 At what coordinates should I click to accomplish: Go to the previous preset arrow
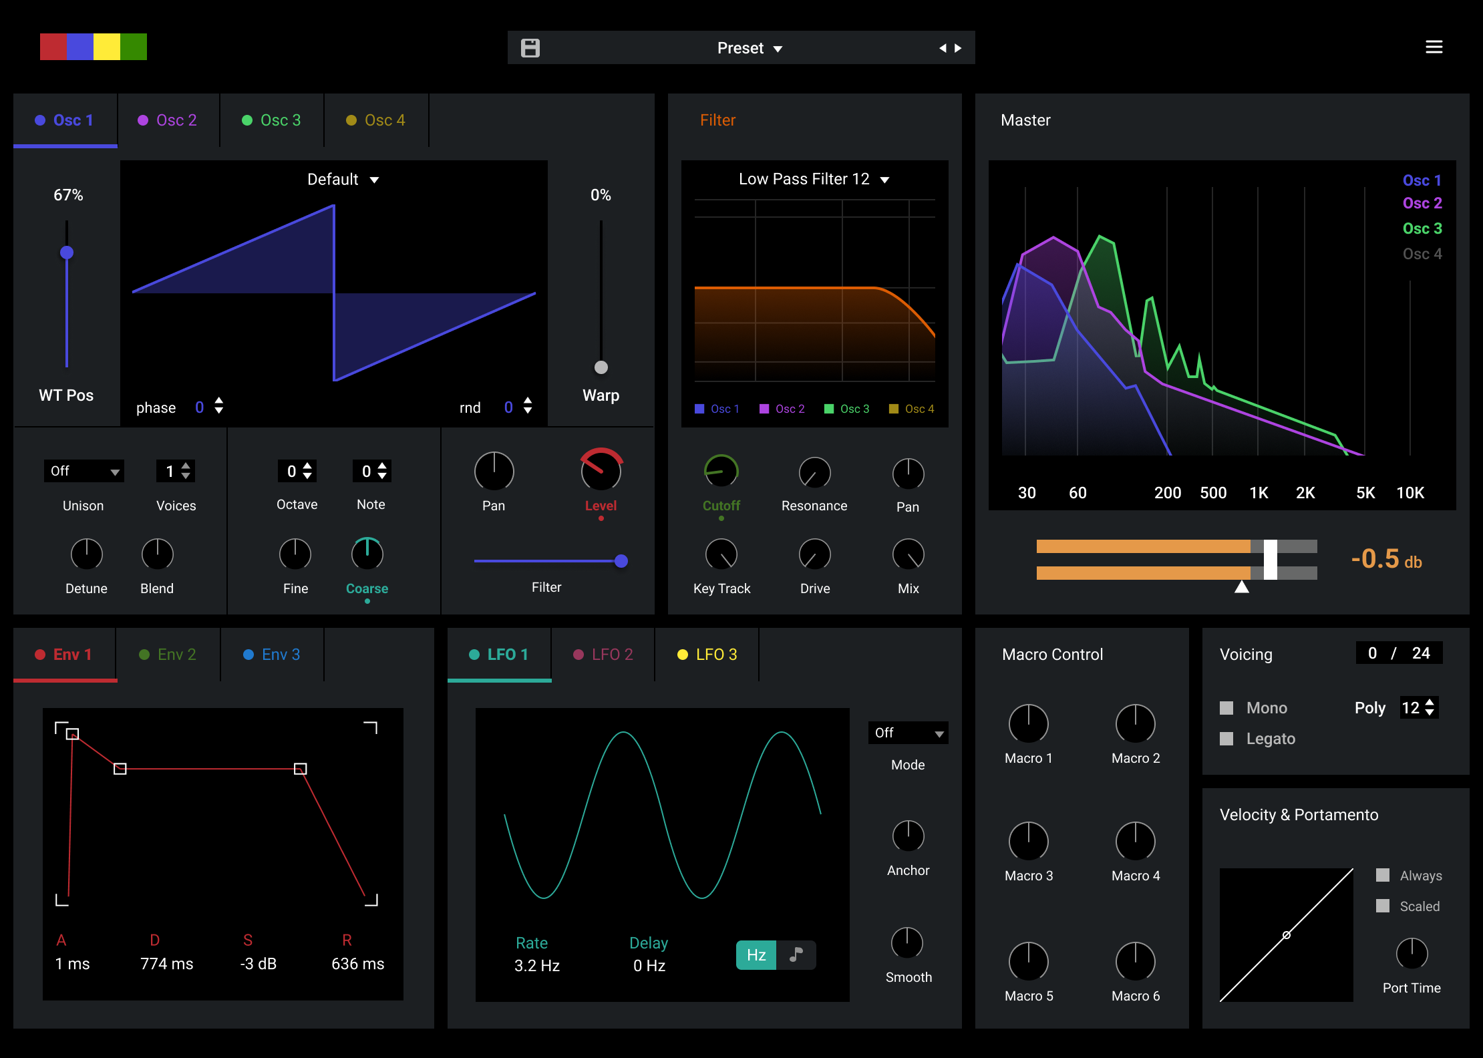943,48
